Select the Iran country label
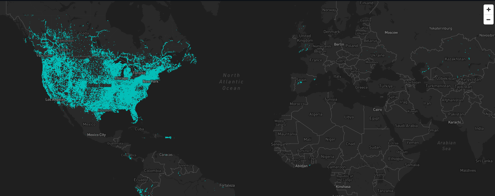 coord(427,103)
